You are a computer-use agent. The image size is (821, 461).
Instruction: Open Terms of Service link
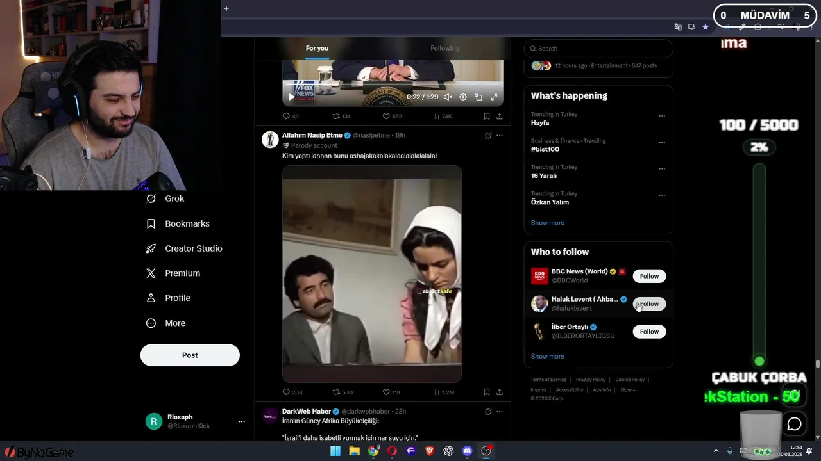[x=548, y=380]
